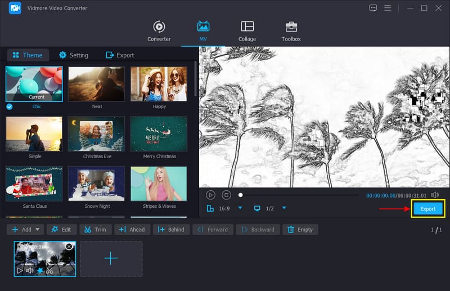Open the Add dropdown arrow
The width and height of the screenshot is (450, 291).
[38, 230]
